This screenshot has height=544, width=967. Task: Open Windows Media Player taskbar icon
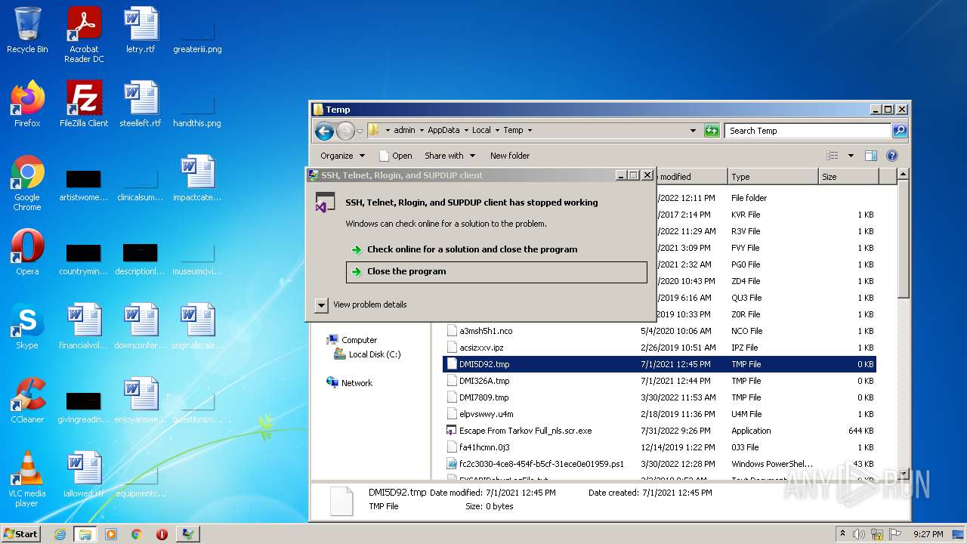click(x=111, y=534)
